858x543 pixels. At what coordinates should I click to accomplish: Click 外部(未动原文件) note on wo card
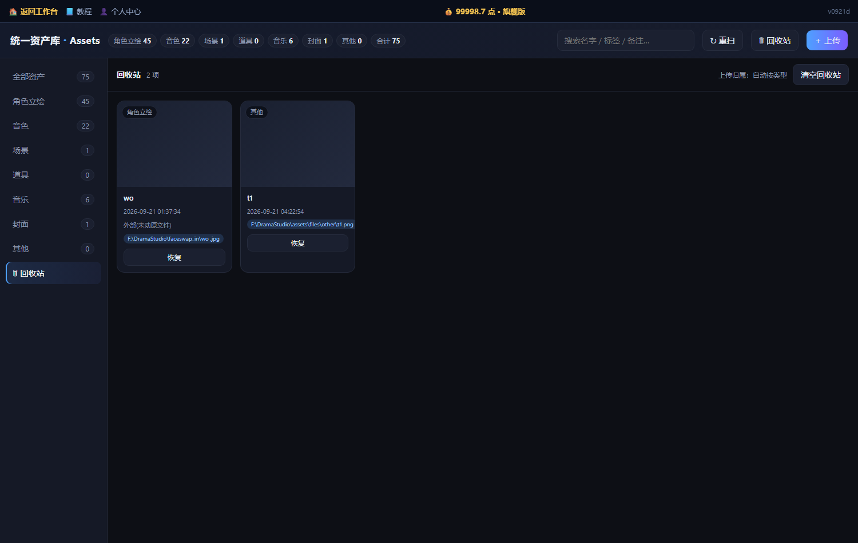pos(148,225)
